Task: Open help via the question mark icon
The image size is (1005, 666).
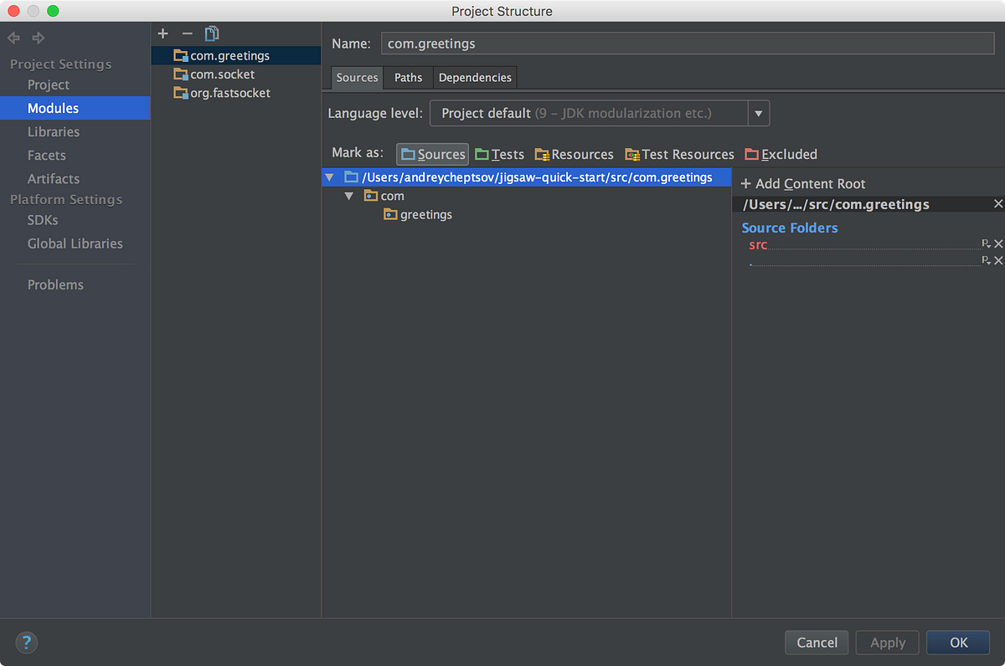Action: 26,643
